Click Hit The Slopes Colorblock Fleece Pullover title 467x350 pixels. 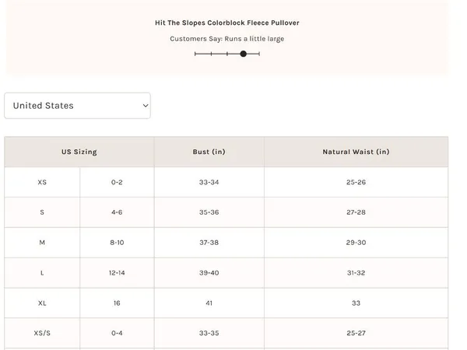click(227, 23)
